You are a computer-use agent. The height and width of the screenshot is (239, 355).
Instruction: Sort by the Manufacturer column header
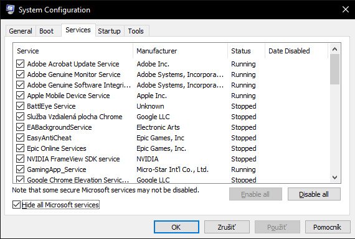click(181, 51)
